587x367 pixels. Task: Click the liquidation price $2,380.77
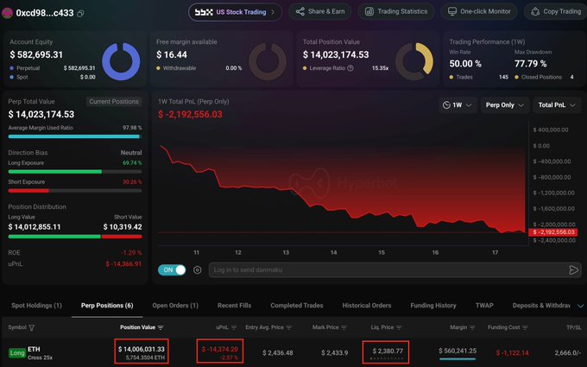(388, 351)
